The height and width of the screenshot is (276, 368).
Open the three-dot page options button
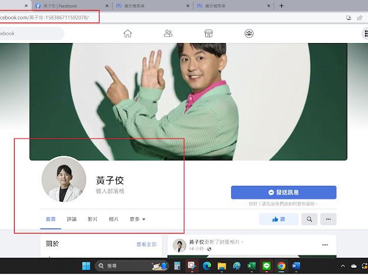328,219
